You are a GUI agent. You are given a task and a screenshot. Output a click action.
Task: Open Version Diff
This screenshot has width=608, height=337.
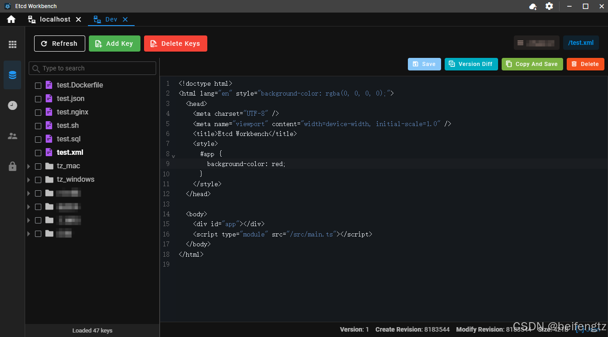(471, 64)
